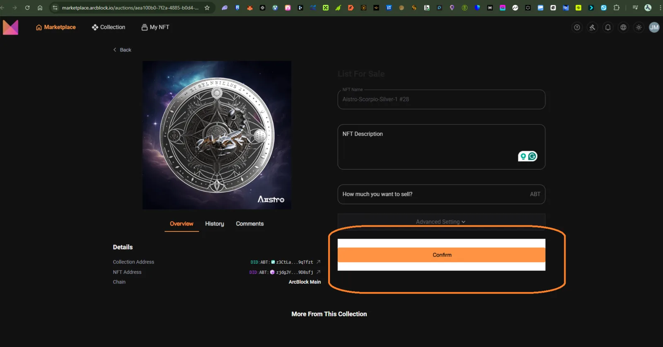The height and width of the screenshot is (347, 663).
Task: Click the green rising-bars extension icon
Action: tap(338, 7)
